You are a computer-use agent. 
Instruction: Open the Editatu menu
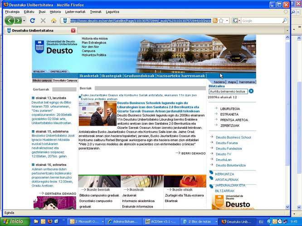pos(29,12)
